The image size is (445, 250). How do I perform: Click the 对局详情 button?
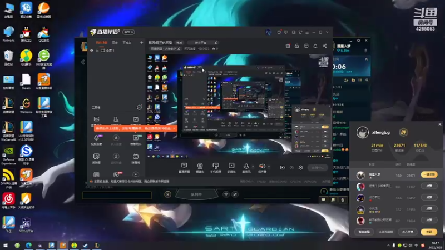point(364,232)
